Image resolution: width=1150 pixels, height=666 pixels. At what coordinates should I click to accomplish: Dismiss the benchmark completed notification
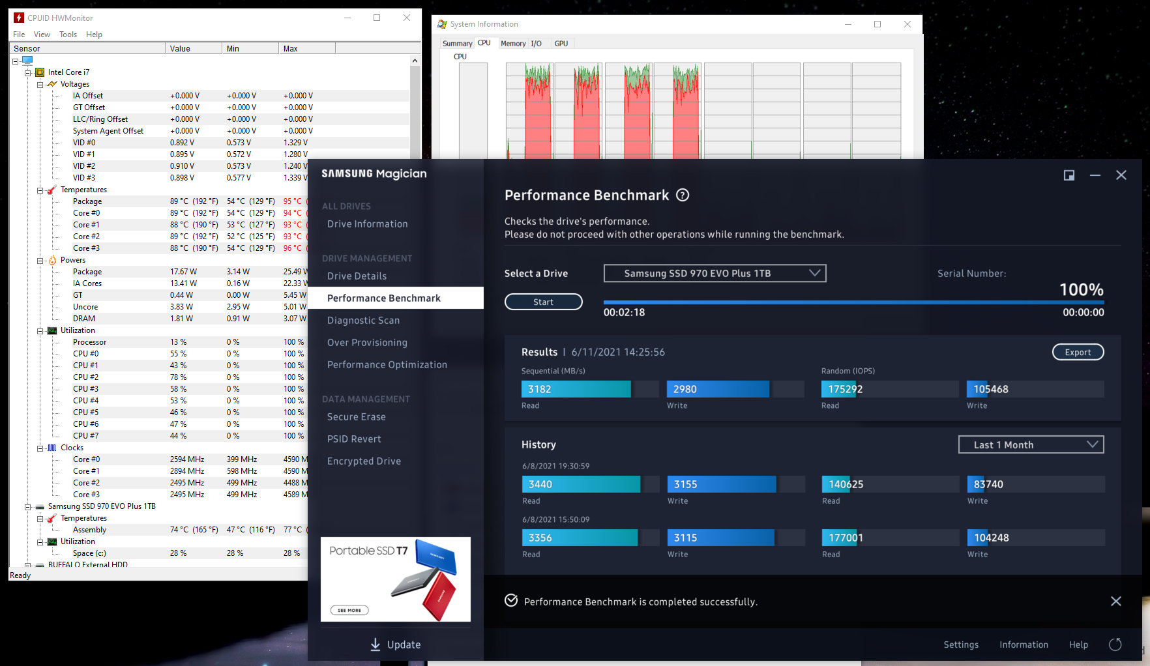tap(1116, 601)
